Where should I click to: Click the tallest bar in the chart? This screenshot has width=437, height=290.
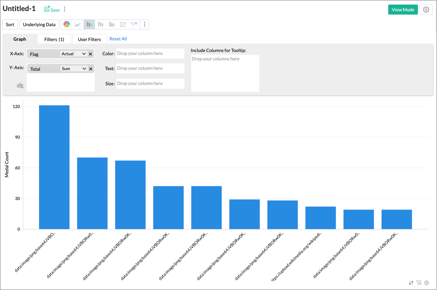[x=54, y=167]
